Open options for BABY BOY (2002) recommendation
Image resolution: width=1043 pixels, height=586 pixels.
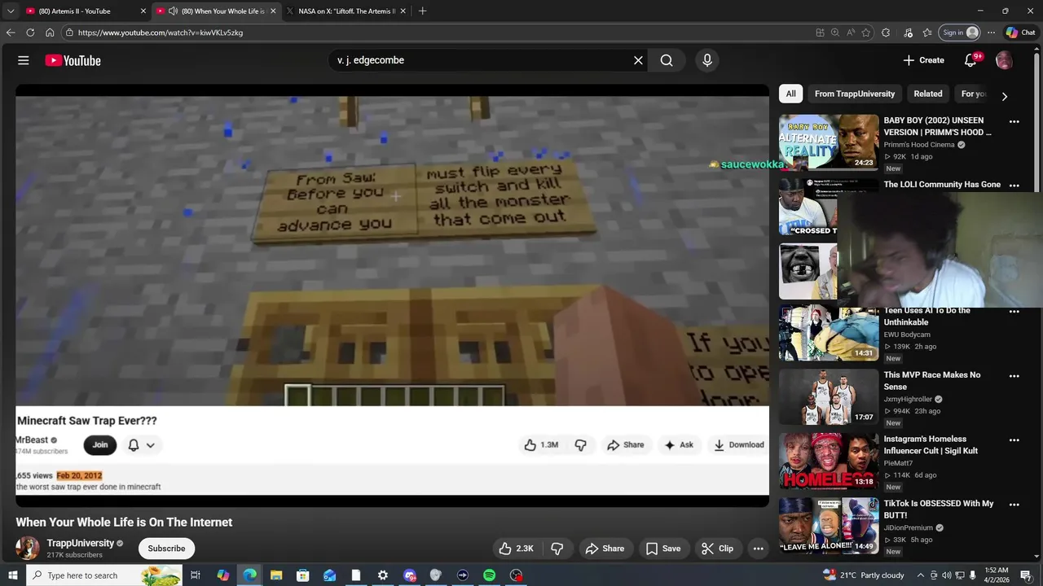click(x=1014, y=121)
